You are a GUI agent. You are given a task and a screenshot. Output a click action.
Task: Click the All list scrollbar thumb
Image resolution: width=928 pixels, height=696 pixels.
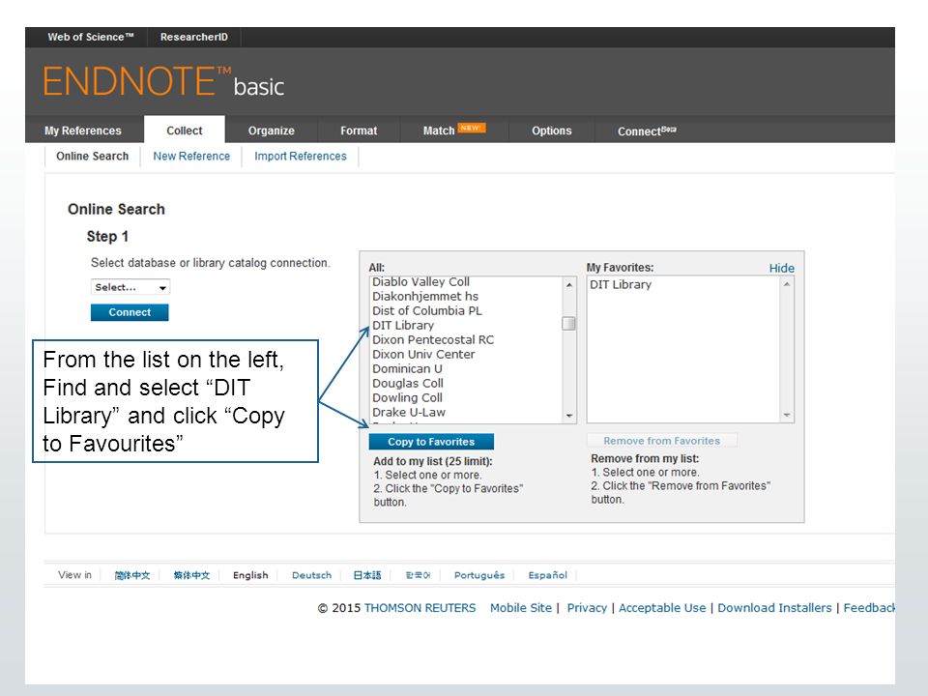568,323
